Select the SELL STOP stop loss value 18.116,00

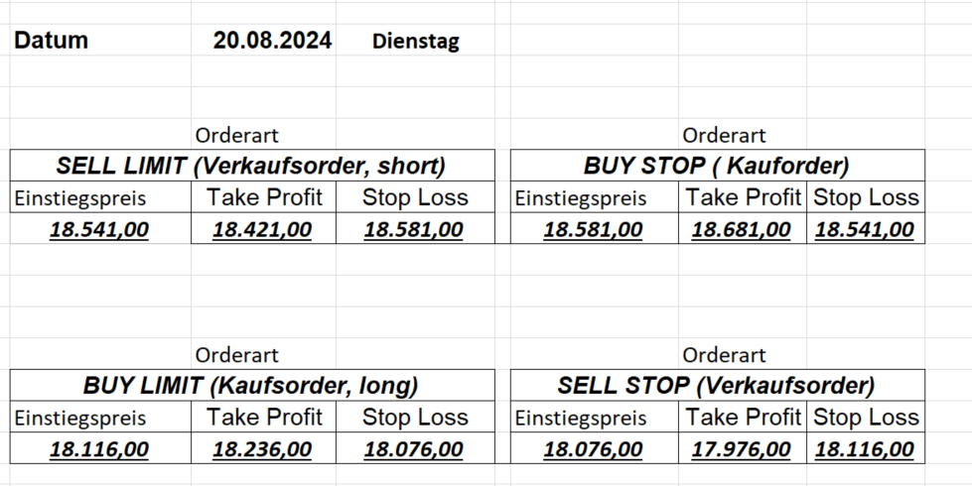[865, 450]
